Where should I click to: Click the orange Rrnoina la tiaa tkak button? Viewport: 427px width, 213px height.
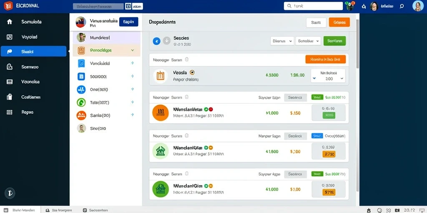click(325, 59)
